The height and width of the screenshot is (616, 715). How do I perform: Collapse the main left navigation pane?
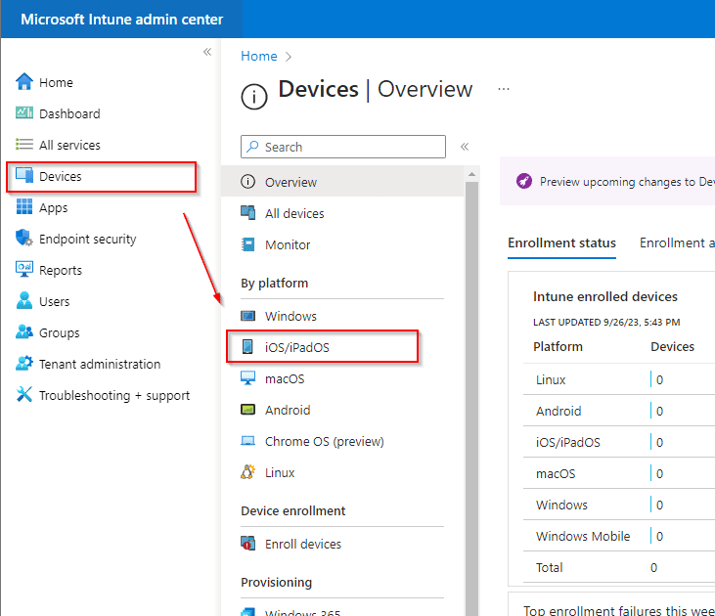tap(207, 52)
